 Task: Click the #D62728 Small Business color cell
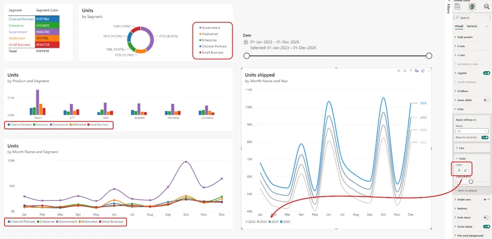click(x=47, y=44)
